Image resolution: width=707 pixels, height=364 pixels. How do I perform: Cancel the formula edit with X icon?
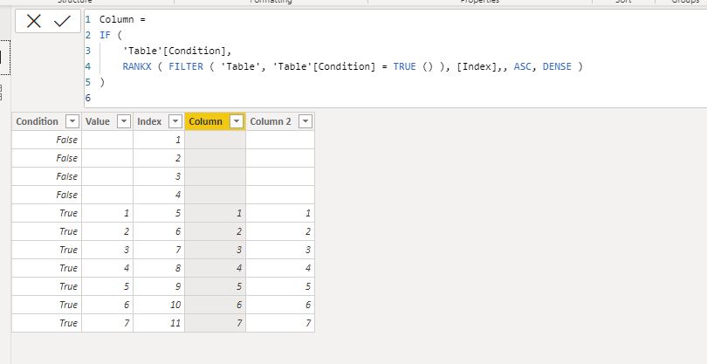click(x=34, y=21)
